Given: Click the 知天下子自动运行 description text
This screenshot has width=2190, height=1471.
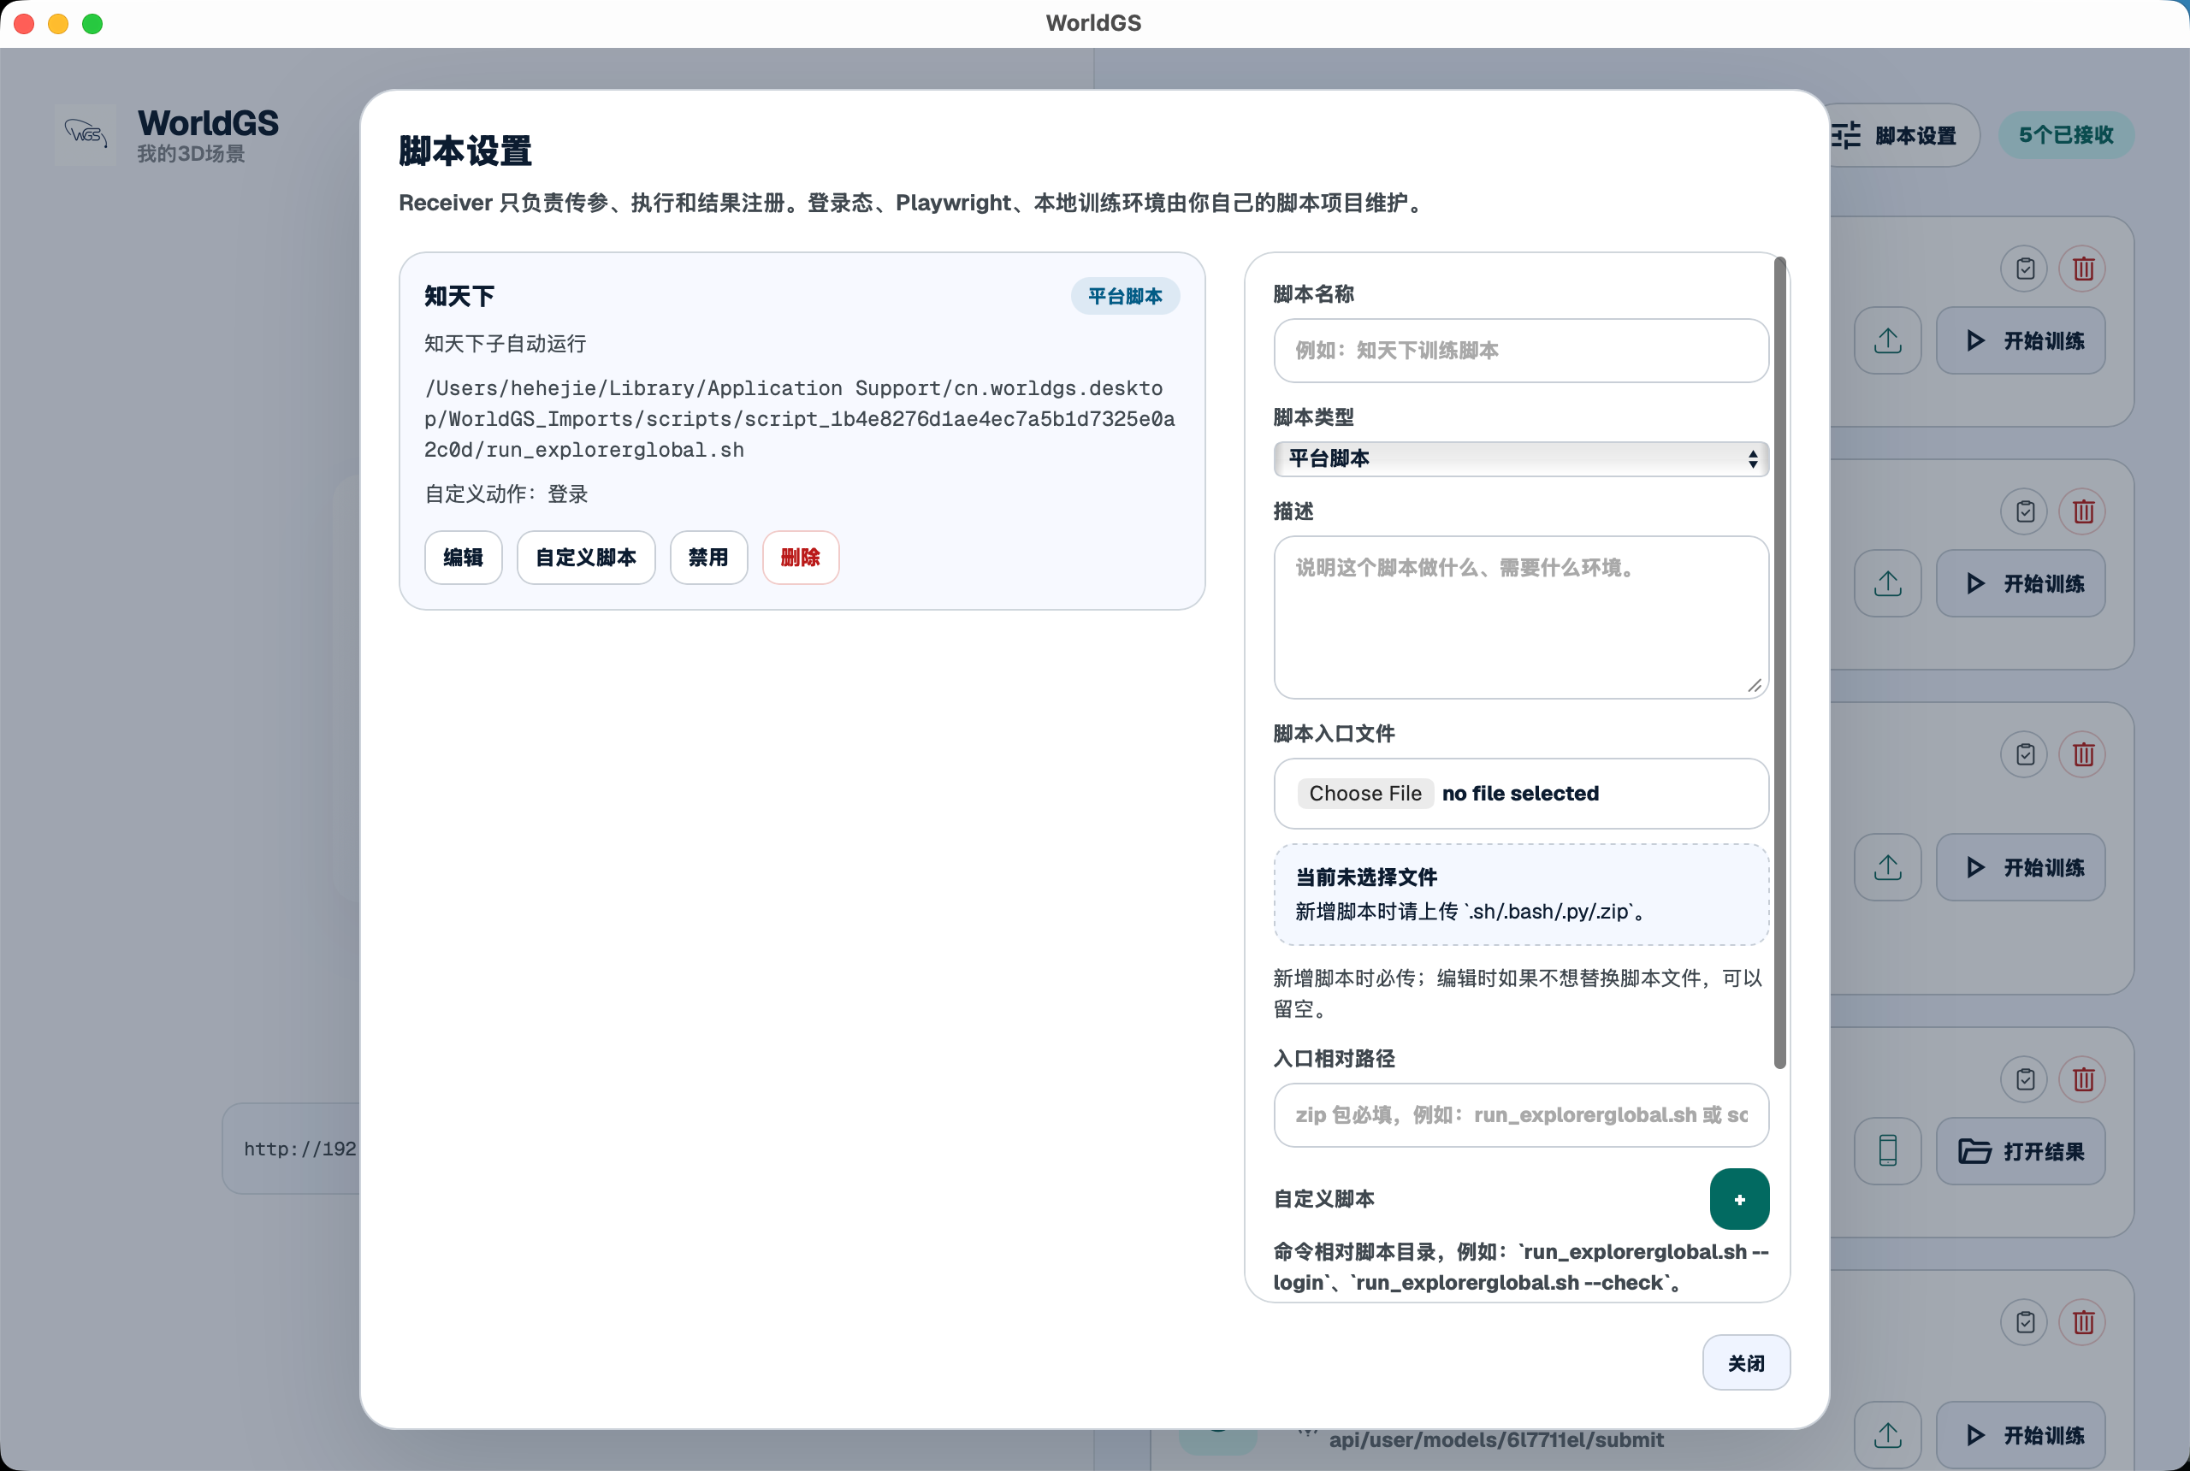Looking at the screenshot, I should [505, 345].
